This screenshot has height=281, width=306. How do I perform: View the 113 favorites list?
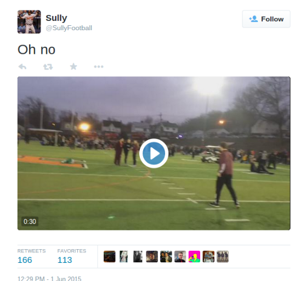pyautogui.click(x=65, y=260)
